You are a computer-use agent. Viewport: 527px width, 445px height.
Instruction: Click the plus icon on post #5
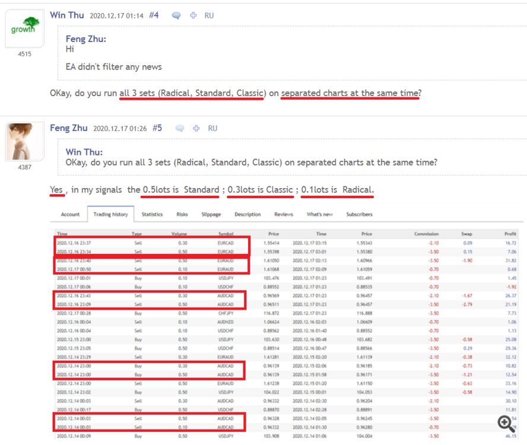196,128
